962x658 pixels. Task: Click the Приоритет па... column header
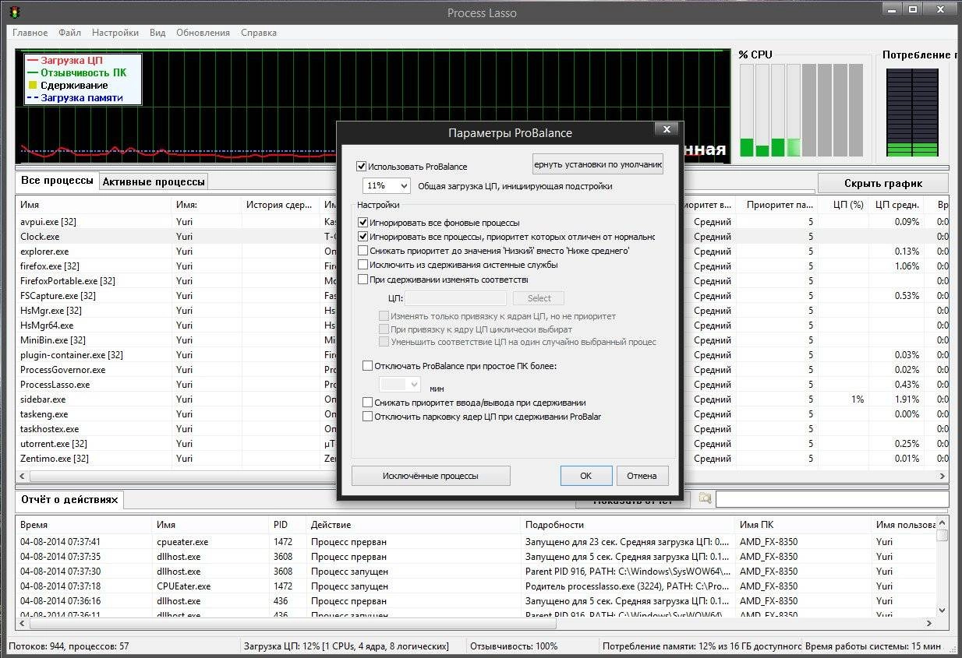[776, 206]
